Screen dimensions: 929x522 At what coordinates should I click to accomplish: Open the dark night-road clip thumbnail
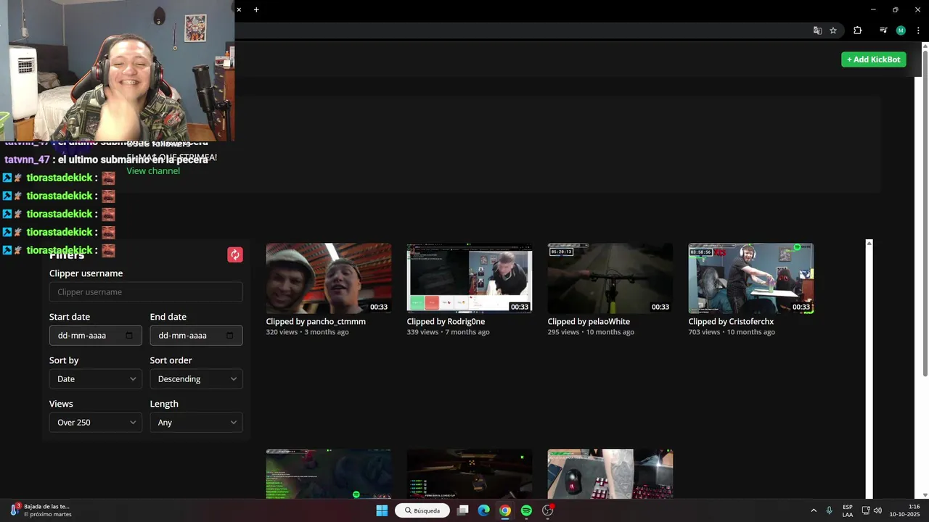pos(470,474)
